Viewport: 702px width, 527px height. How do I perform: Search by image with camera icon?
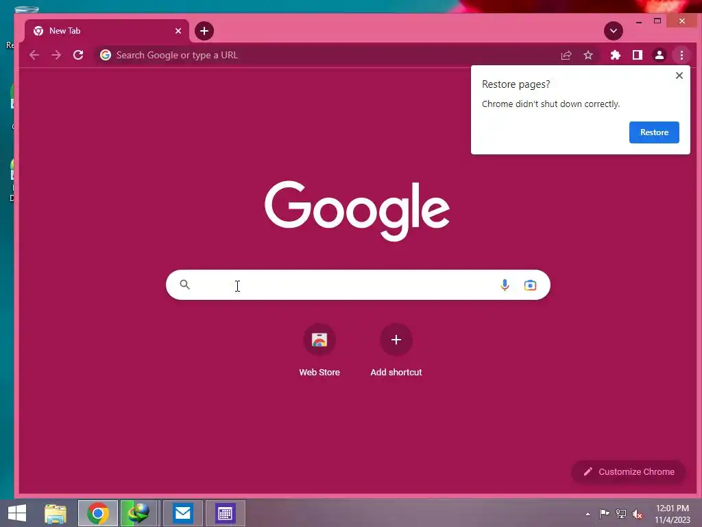click(530, 285)
